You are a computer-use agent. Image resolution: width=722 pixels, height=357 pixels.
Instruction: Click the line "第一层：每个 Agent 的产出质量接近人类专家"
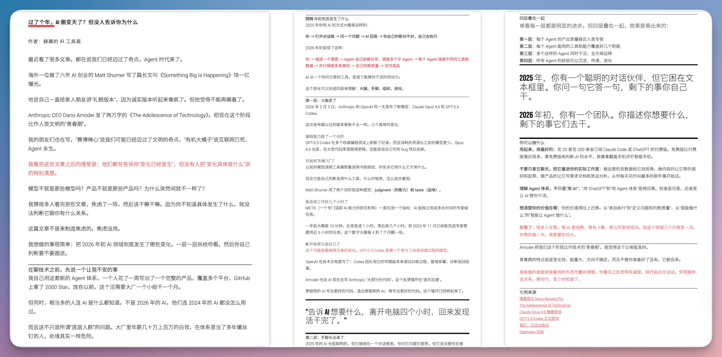[x=561, y=39]
